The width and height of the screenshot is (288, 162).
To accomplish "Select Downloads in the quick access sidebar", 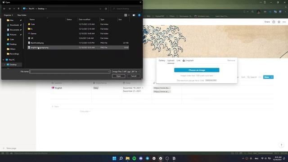I will coord(14,25).
